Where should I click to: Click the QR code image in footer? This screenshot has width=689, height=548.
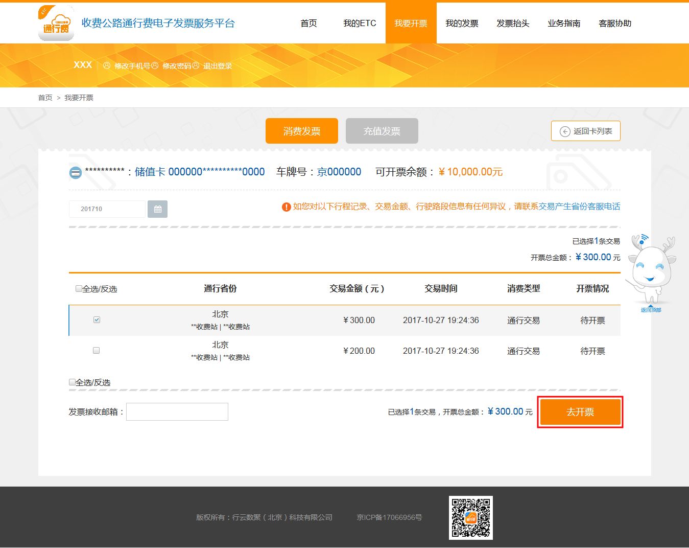[470, 517]
